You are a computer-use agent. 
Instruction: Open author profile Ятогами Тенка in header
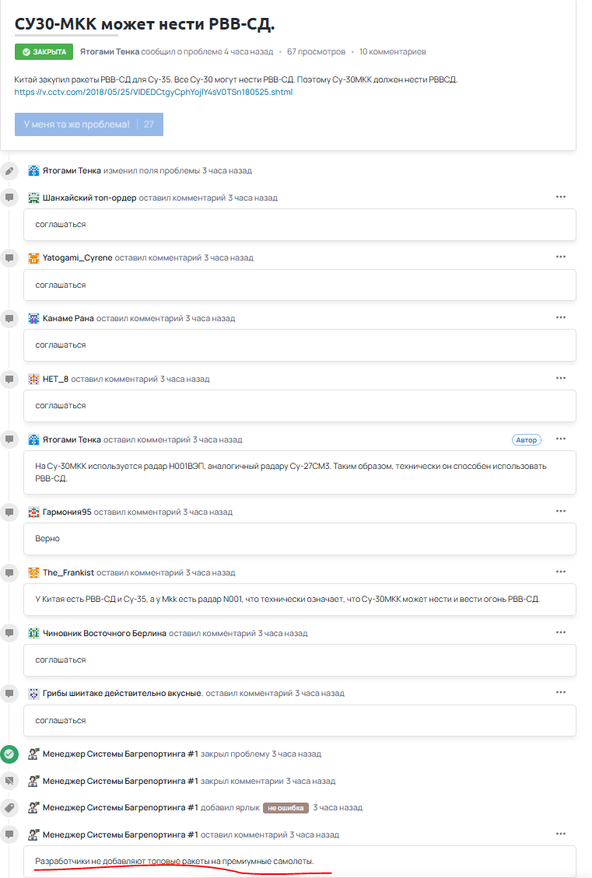(x=110, y=52)
